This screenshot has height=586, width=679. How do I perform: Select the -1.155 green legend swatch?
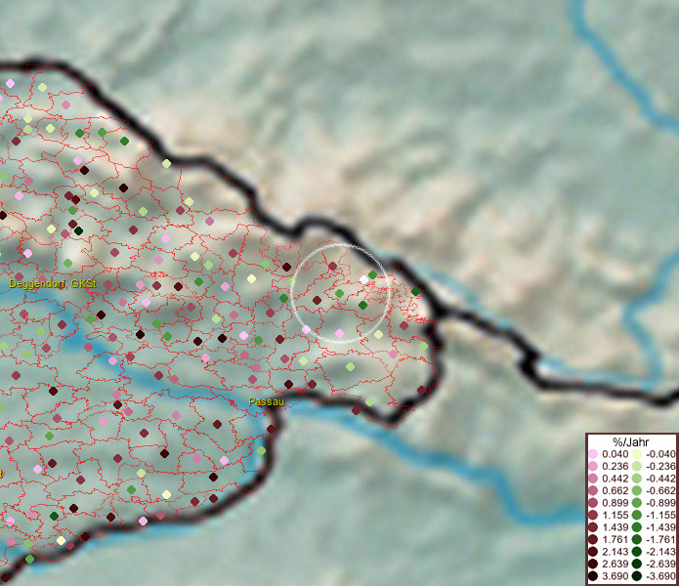[636, 515]
